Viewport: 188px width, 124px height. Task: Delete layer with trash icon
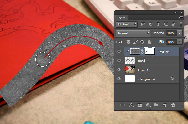173,105
